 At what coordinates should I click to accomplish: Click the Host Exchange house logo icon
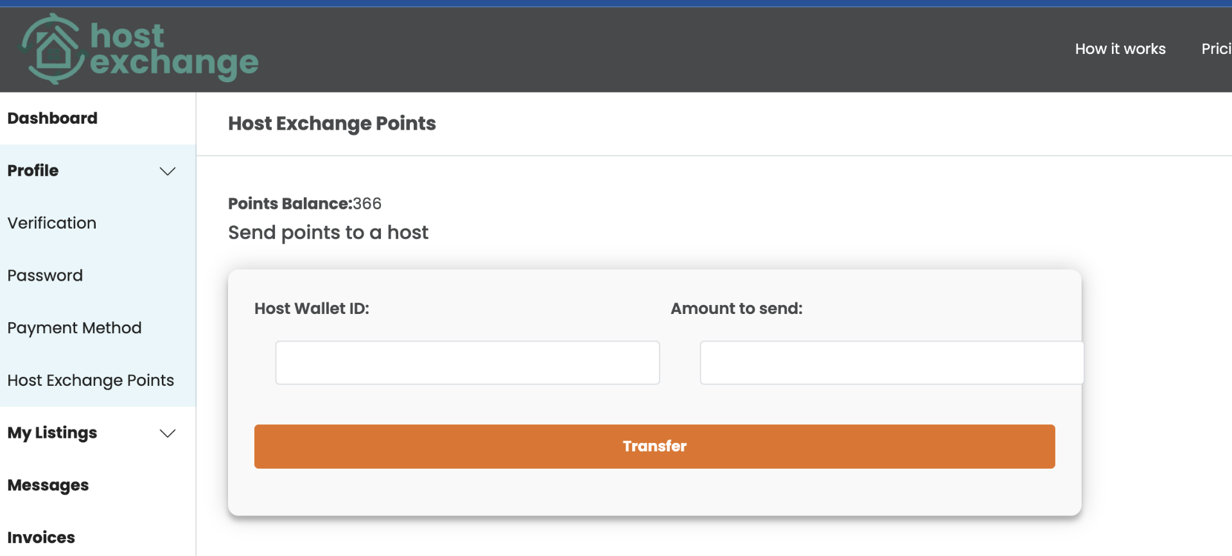point(53,49)
